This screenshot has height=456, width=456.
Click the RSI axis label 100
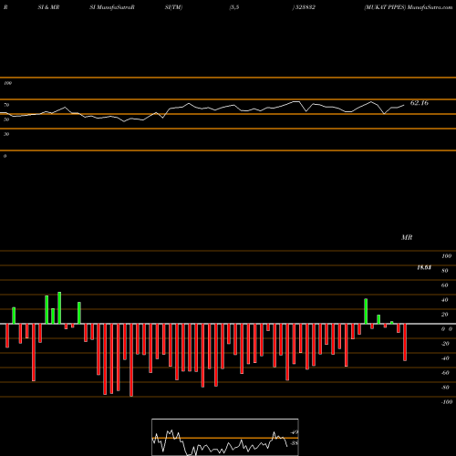click(7, 83)
